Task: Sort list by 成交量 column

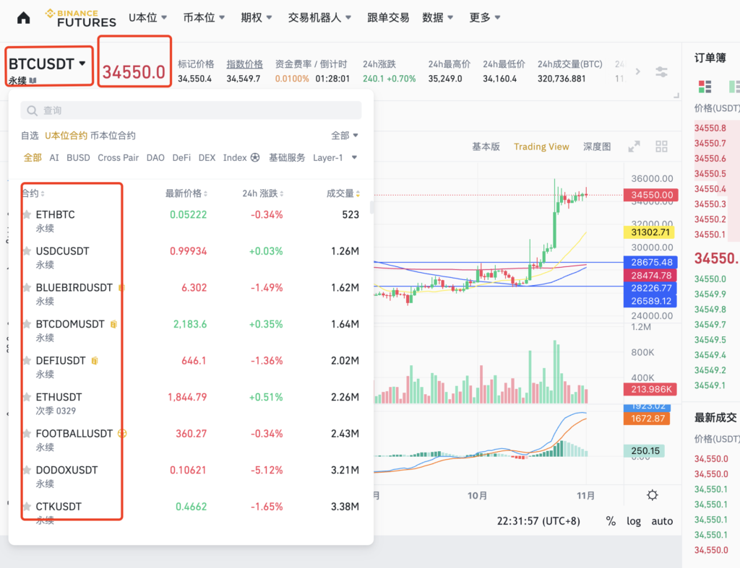Action: 343,193
